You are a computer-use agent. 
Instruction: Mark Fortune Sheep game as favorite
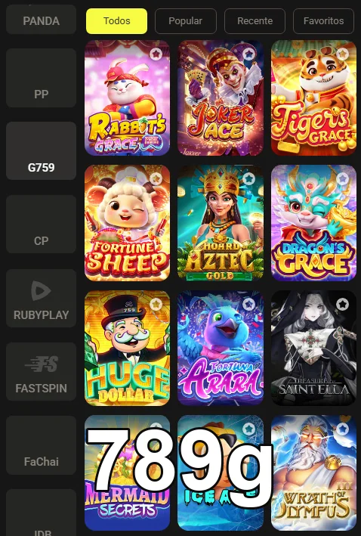tap(156, 178)
